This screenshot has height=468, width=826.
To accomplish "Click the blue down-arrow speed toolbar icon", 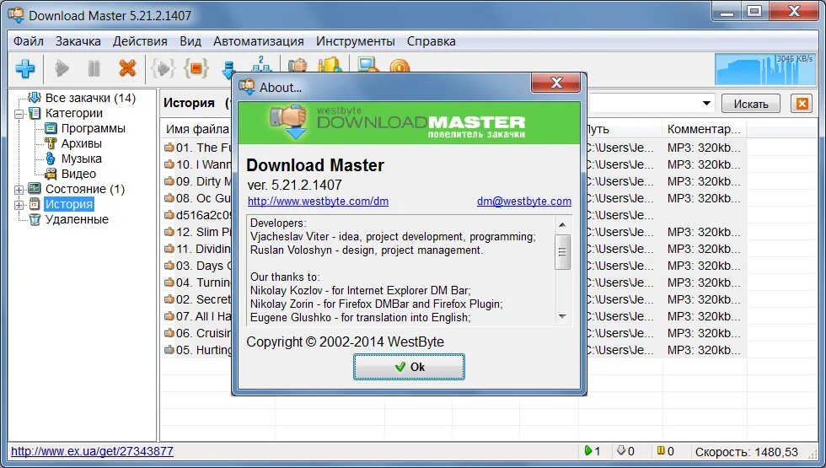I will click(x=228, y=67).
